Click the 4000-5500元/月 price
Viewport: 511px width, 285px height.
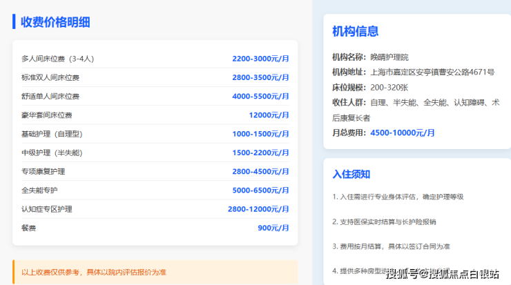(260, 97)
